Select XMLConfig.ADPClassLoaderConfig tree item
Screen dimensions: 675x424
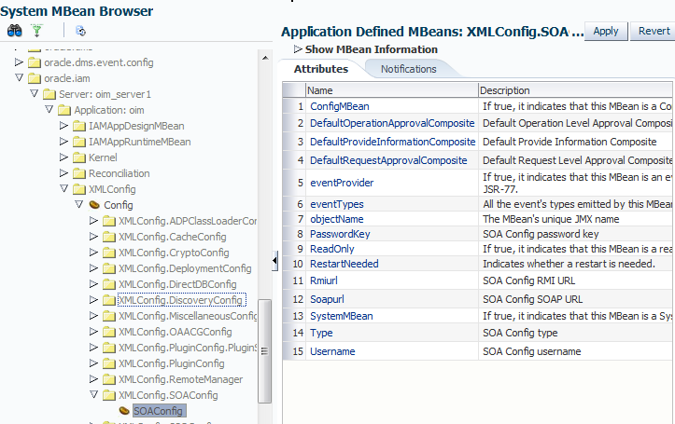pyautogui.click(x=188, y=221)
